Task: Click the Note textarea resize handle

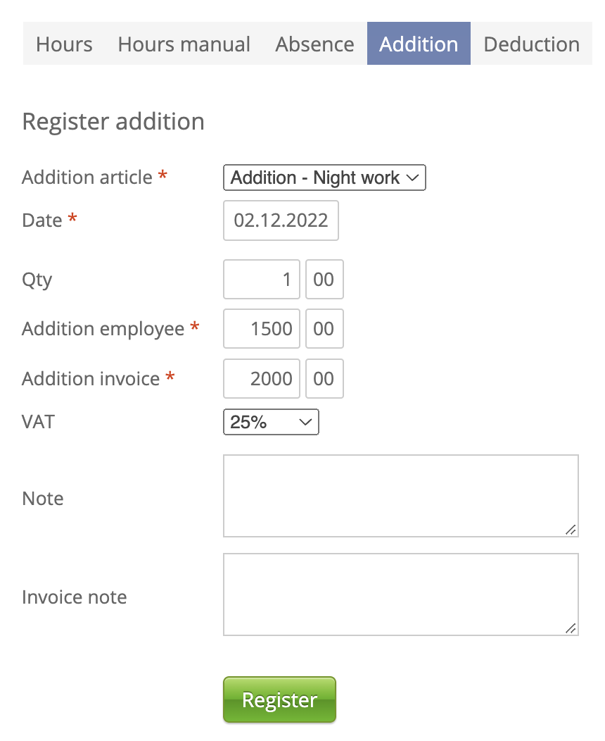Action: point(571,530)
